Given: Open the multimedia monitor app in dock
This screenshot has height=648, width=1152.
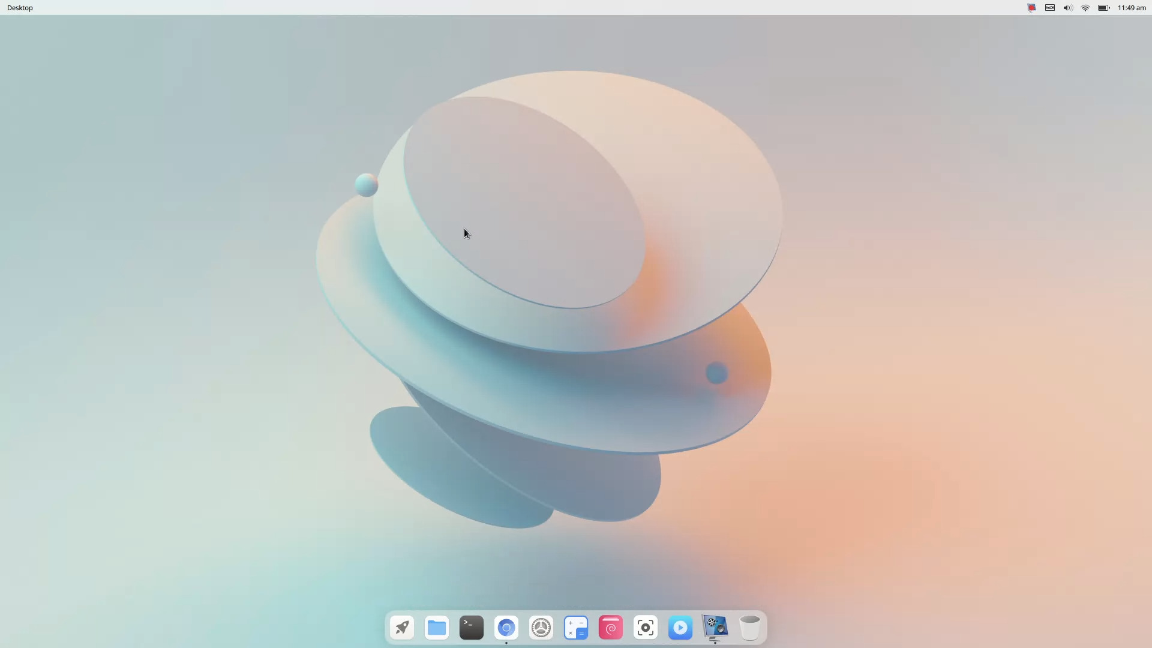Looking at the screenshot, I should pos(715,628).
